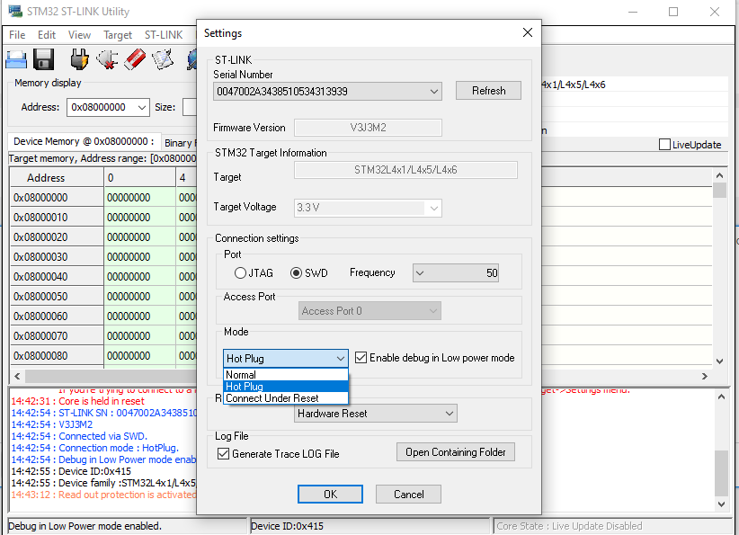Click the log panel scroll up arrow
The width and height of the screenshot is (739, 535).
[x=721, y=397]
